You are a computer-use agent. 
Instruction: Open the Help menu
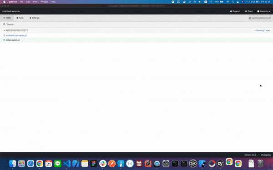(x=53, y=2)
